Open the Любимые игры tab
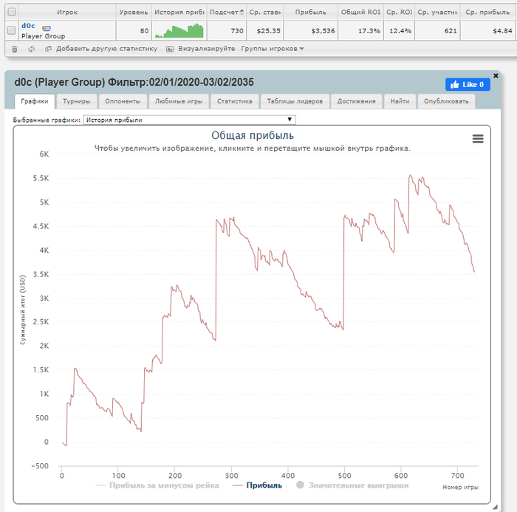Screen dimensions: 517x512 click(x=179, y=101)
